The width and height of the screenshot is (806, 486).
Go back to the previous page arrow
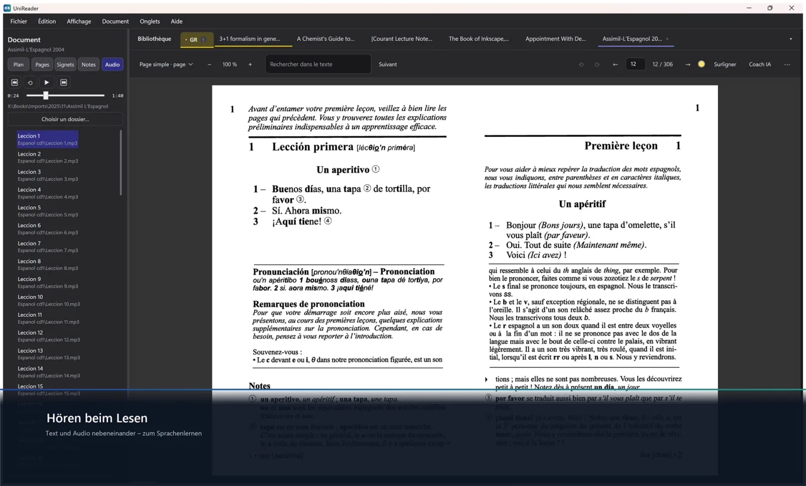coord(615,64)
